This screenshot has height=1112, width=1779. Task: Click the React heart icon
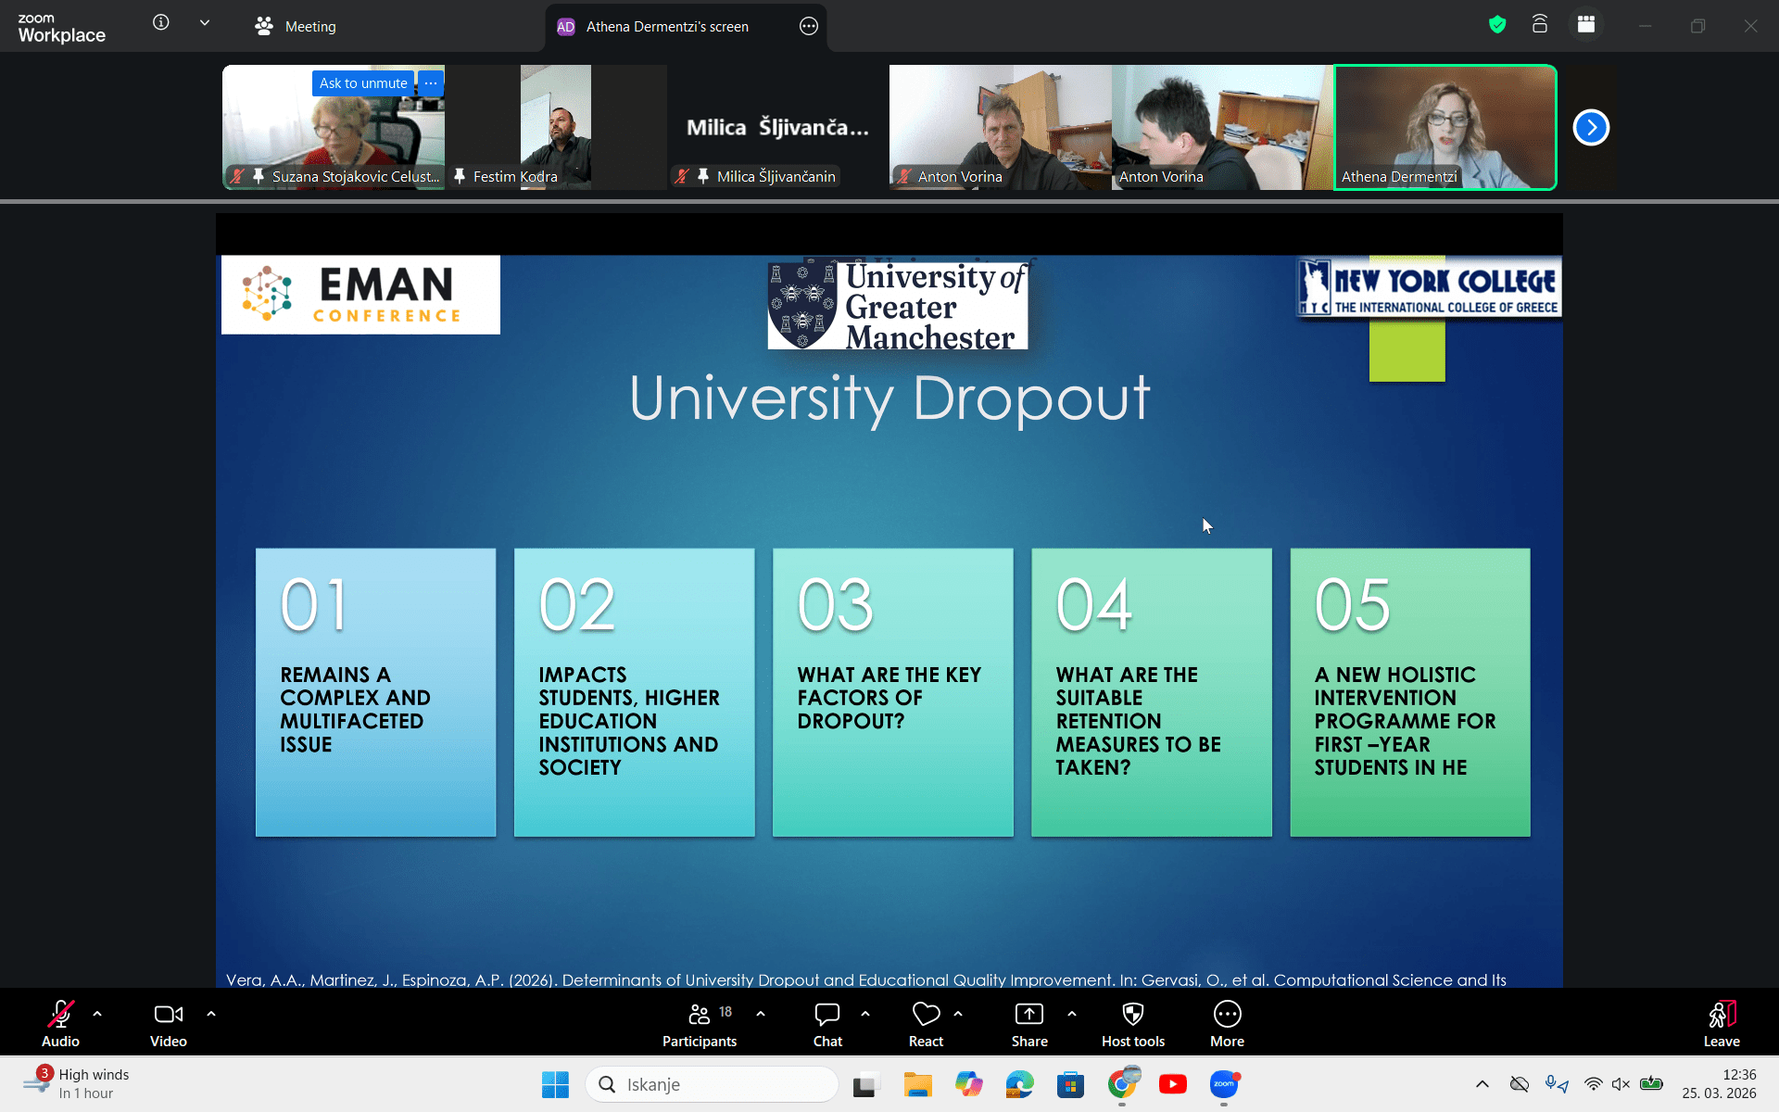[926, 1015]
